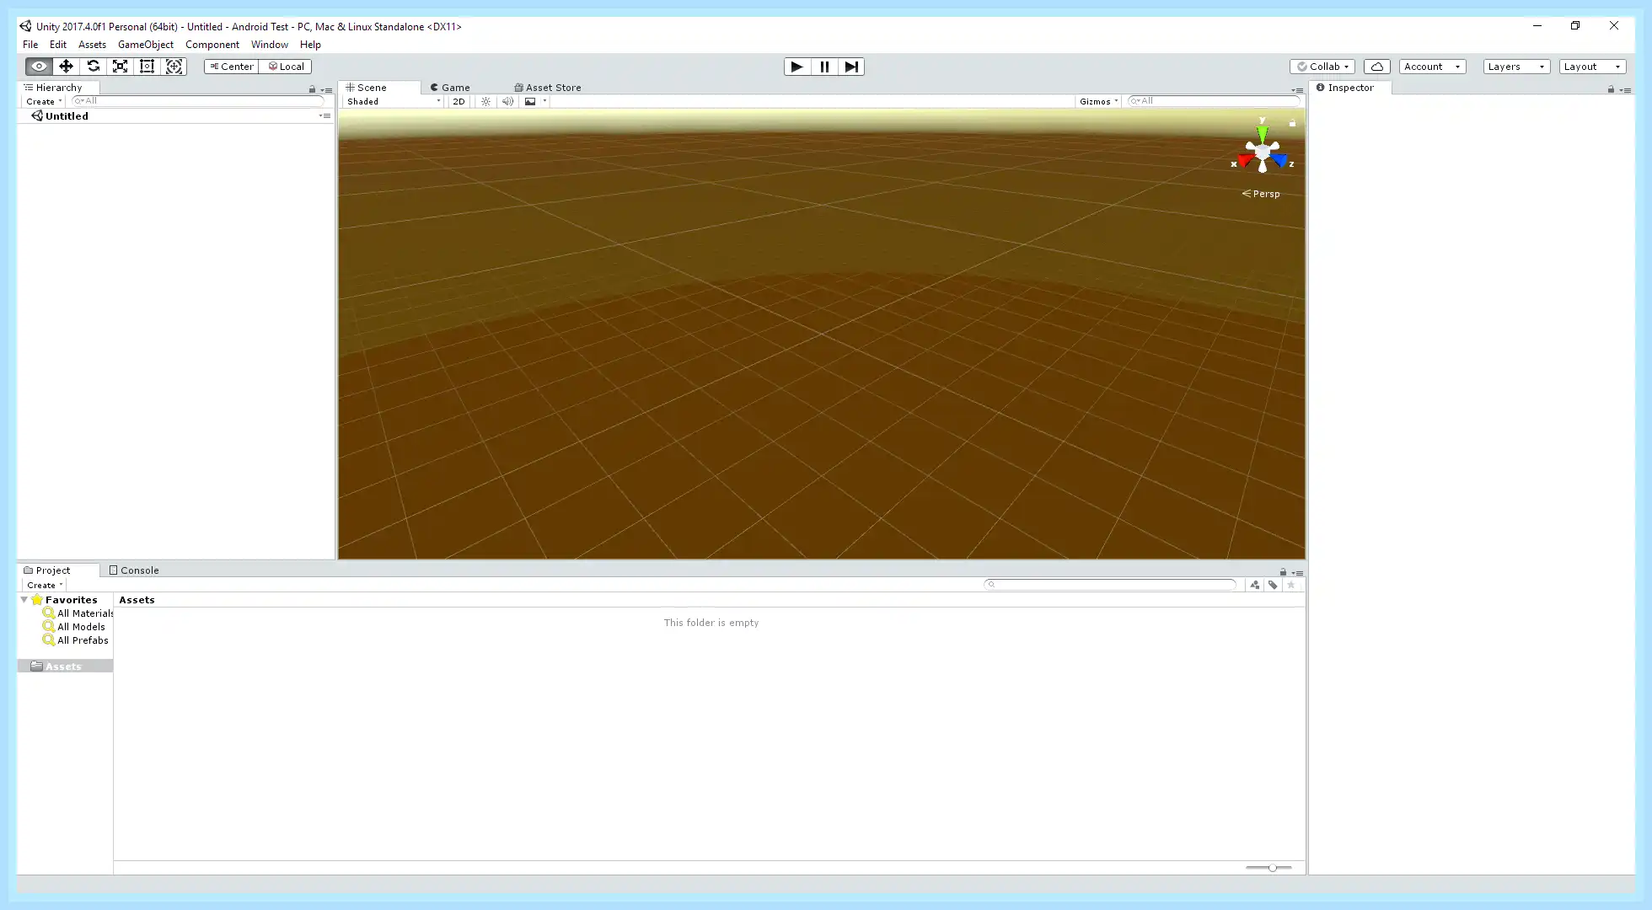This screenshot has height=910, width=1652.
Task: Open Hierarchy Create dropdown
Action: (44, 101)
